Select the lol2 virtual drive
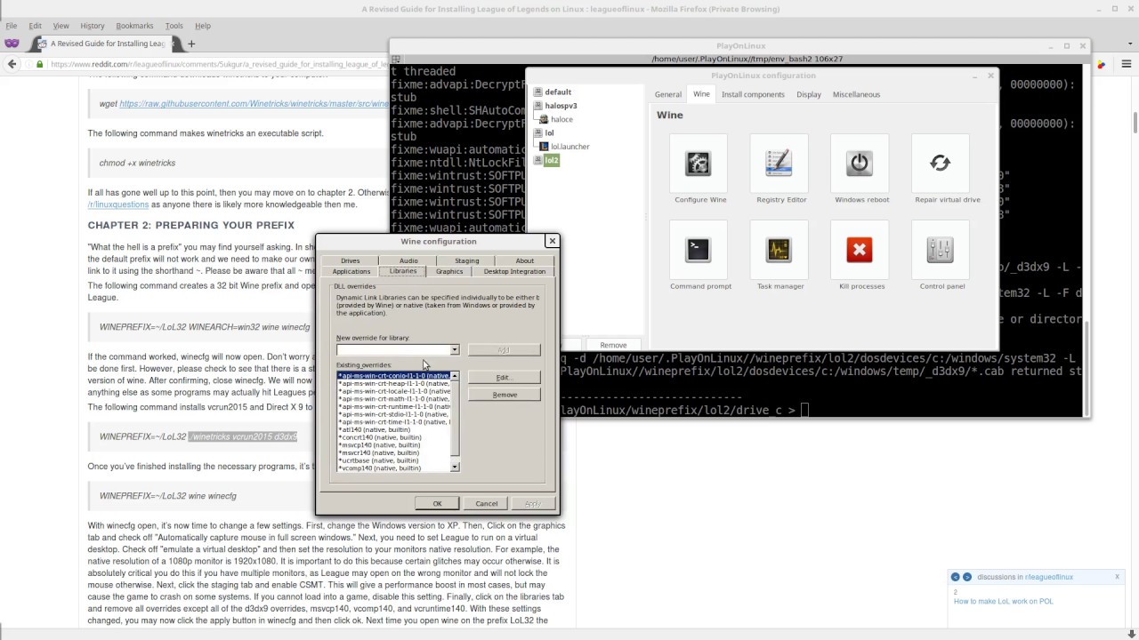 pos(551,161)
